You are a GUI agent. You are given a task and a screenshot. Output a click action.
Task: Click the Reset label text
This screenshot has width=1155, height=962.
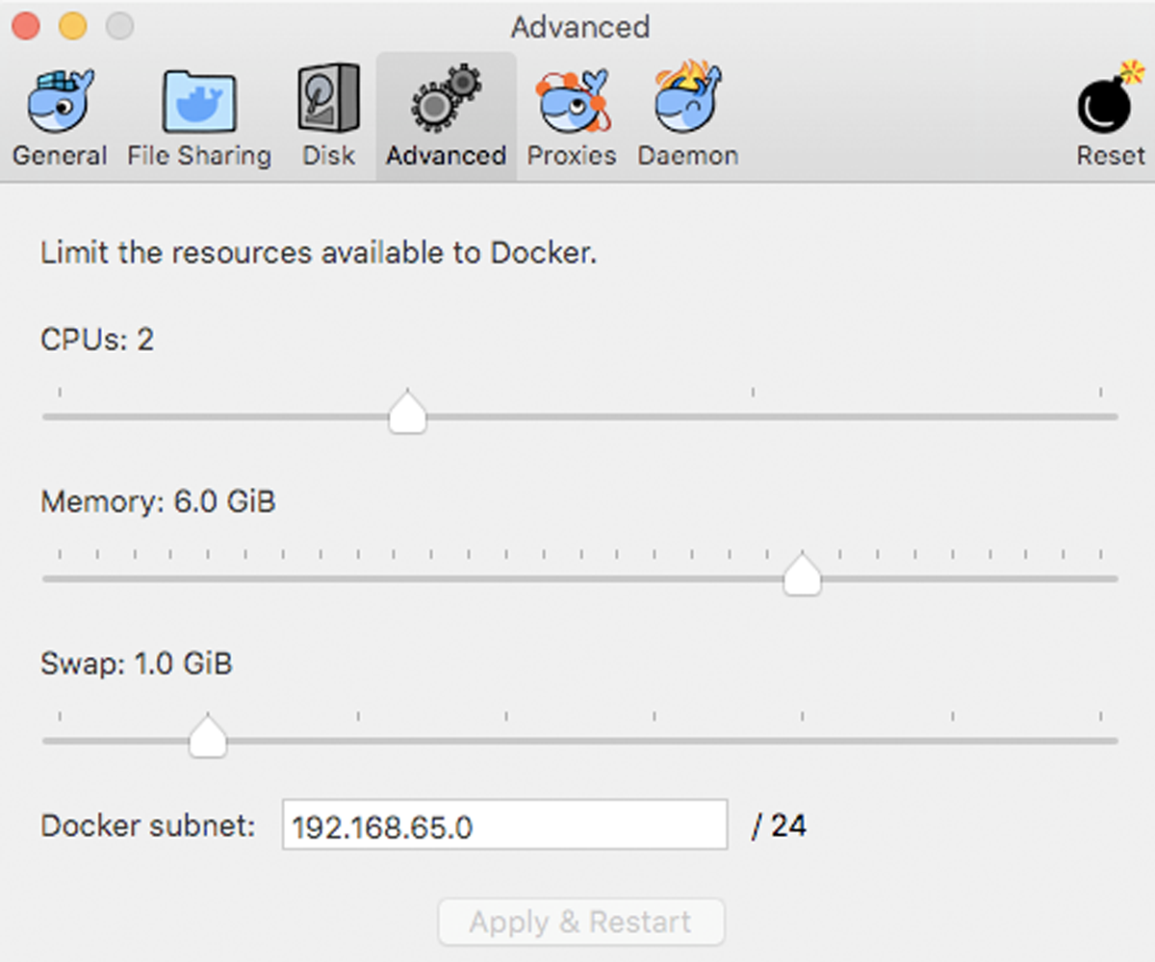(x=1111, y=156)
